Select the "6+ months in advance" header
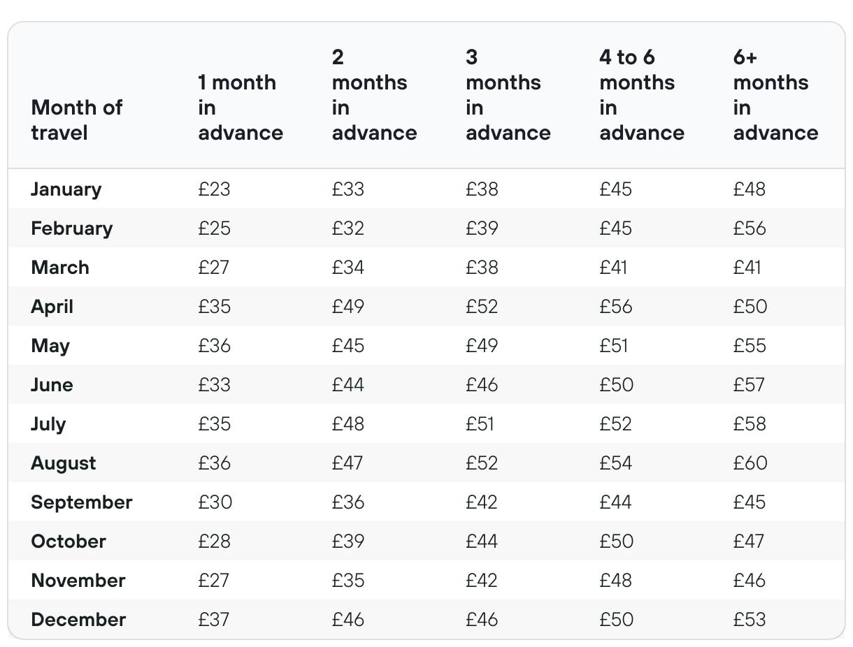853x647 pixels. click(775, 94)
